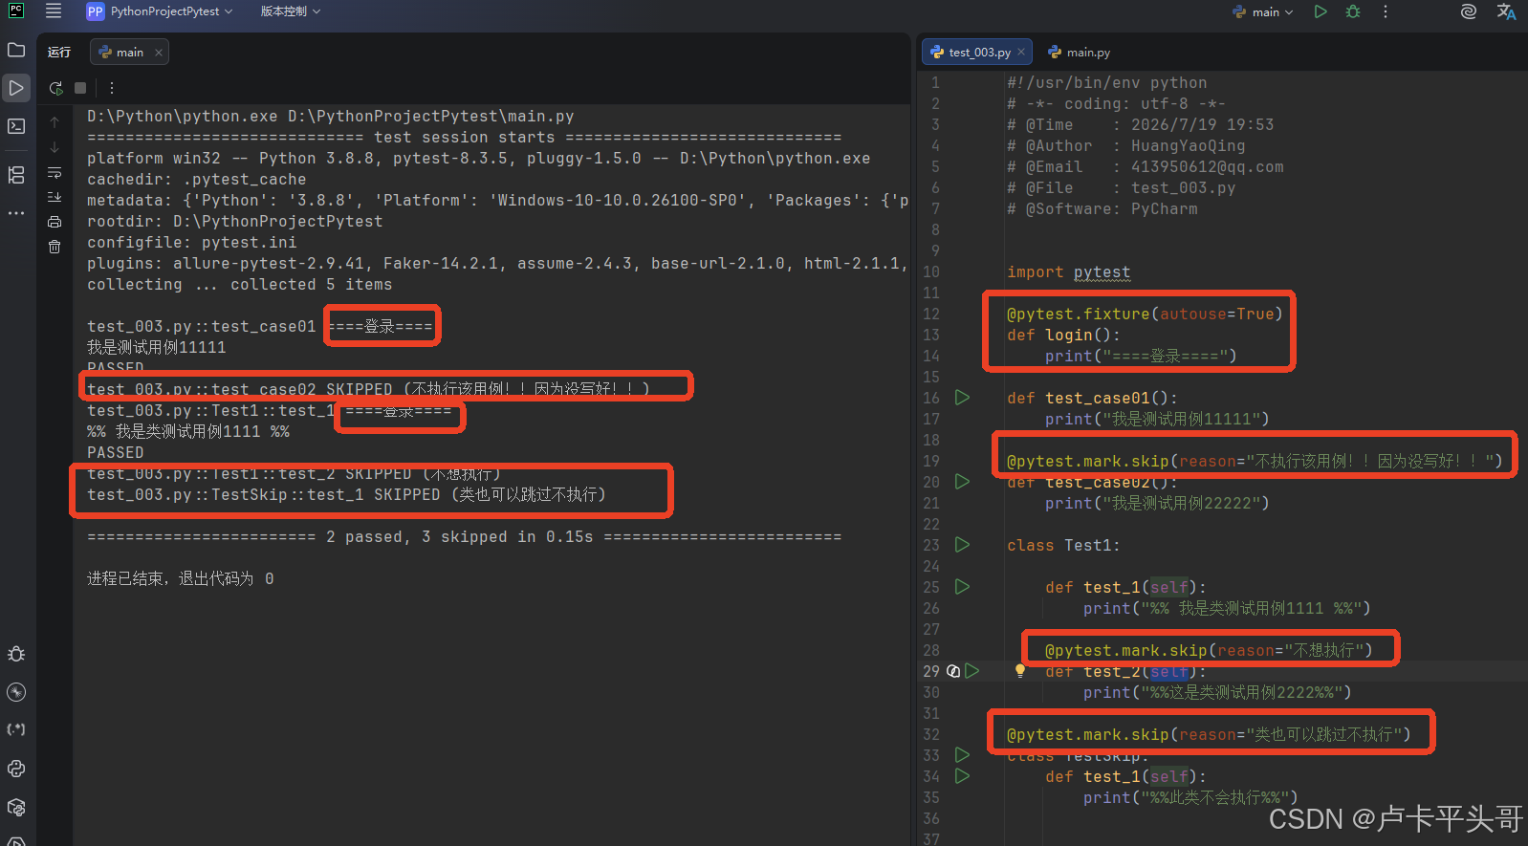Image resolution: width=1528 pixels, height=846 pixels.
Task: Click 'configfile: pytest.ini' in console
Action: click(191, 243)
